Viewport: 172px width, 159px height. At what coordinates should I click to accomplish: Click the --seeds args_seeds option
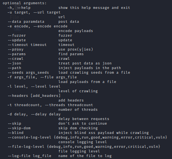click(x=28, y=73)
